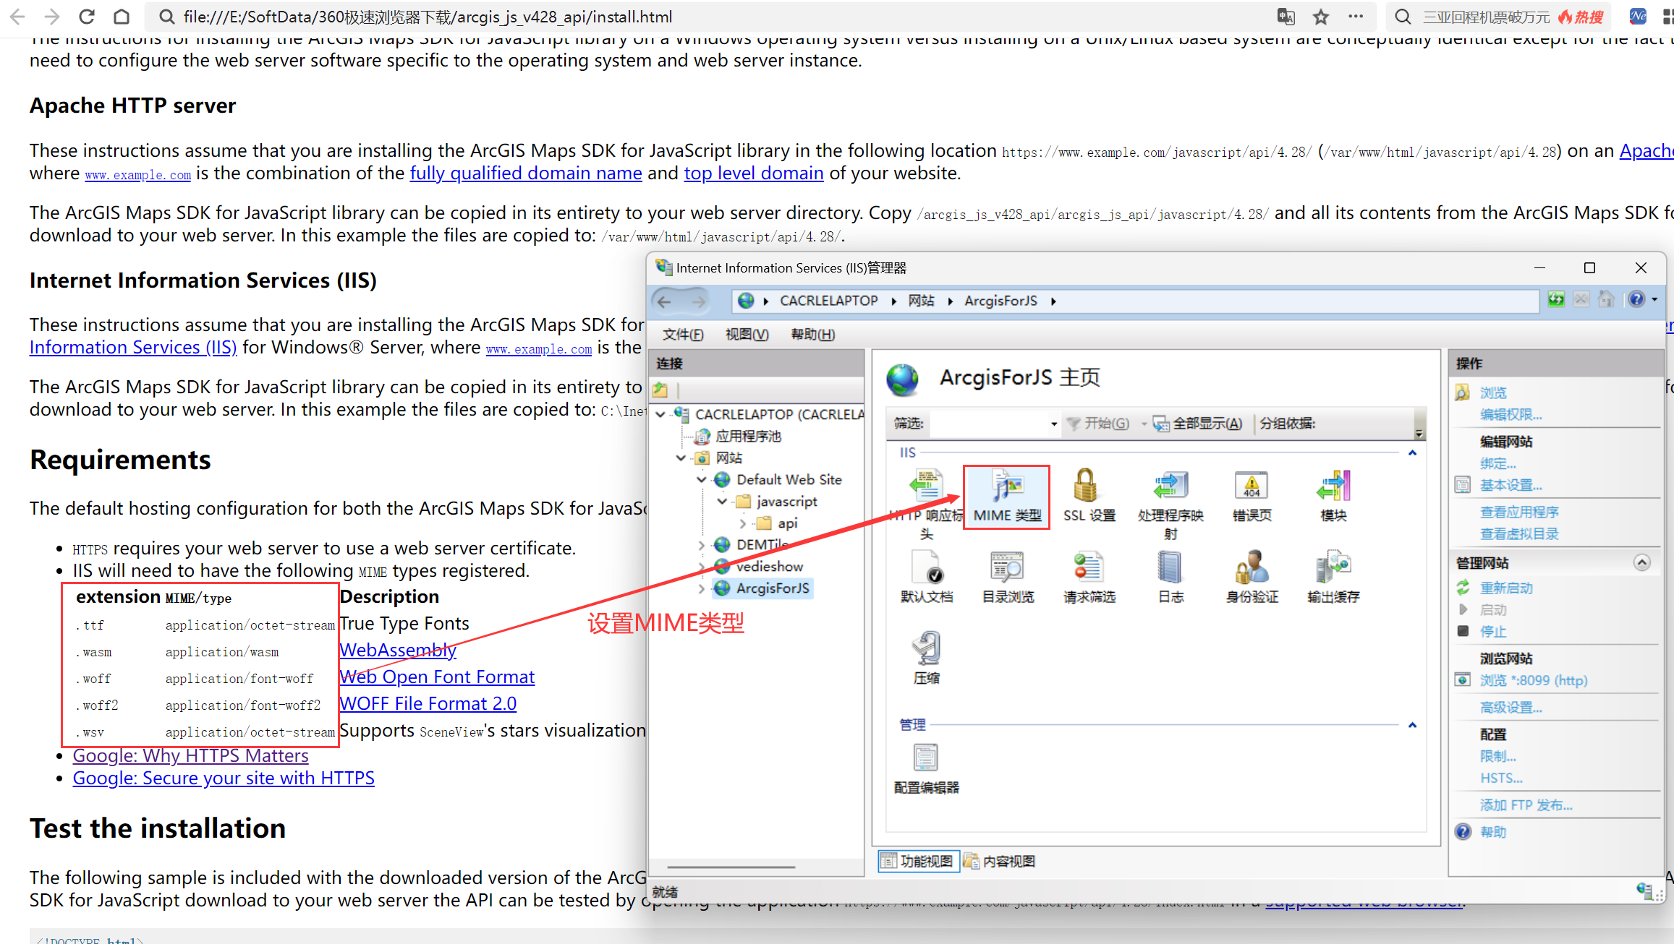Screen dimensions: 1674x944
Task: Click the WOFF File Format 2.0 link
Action: 428,703
